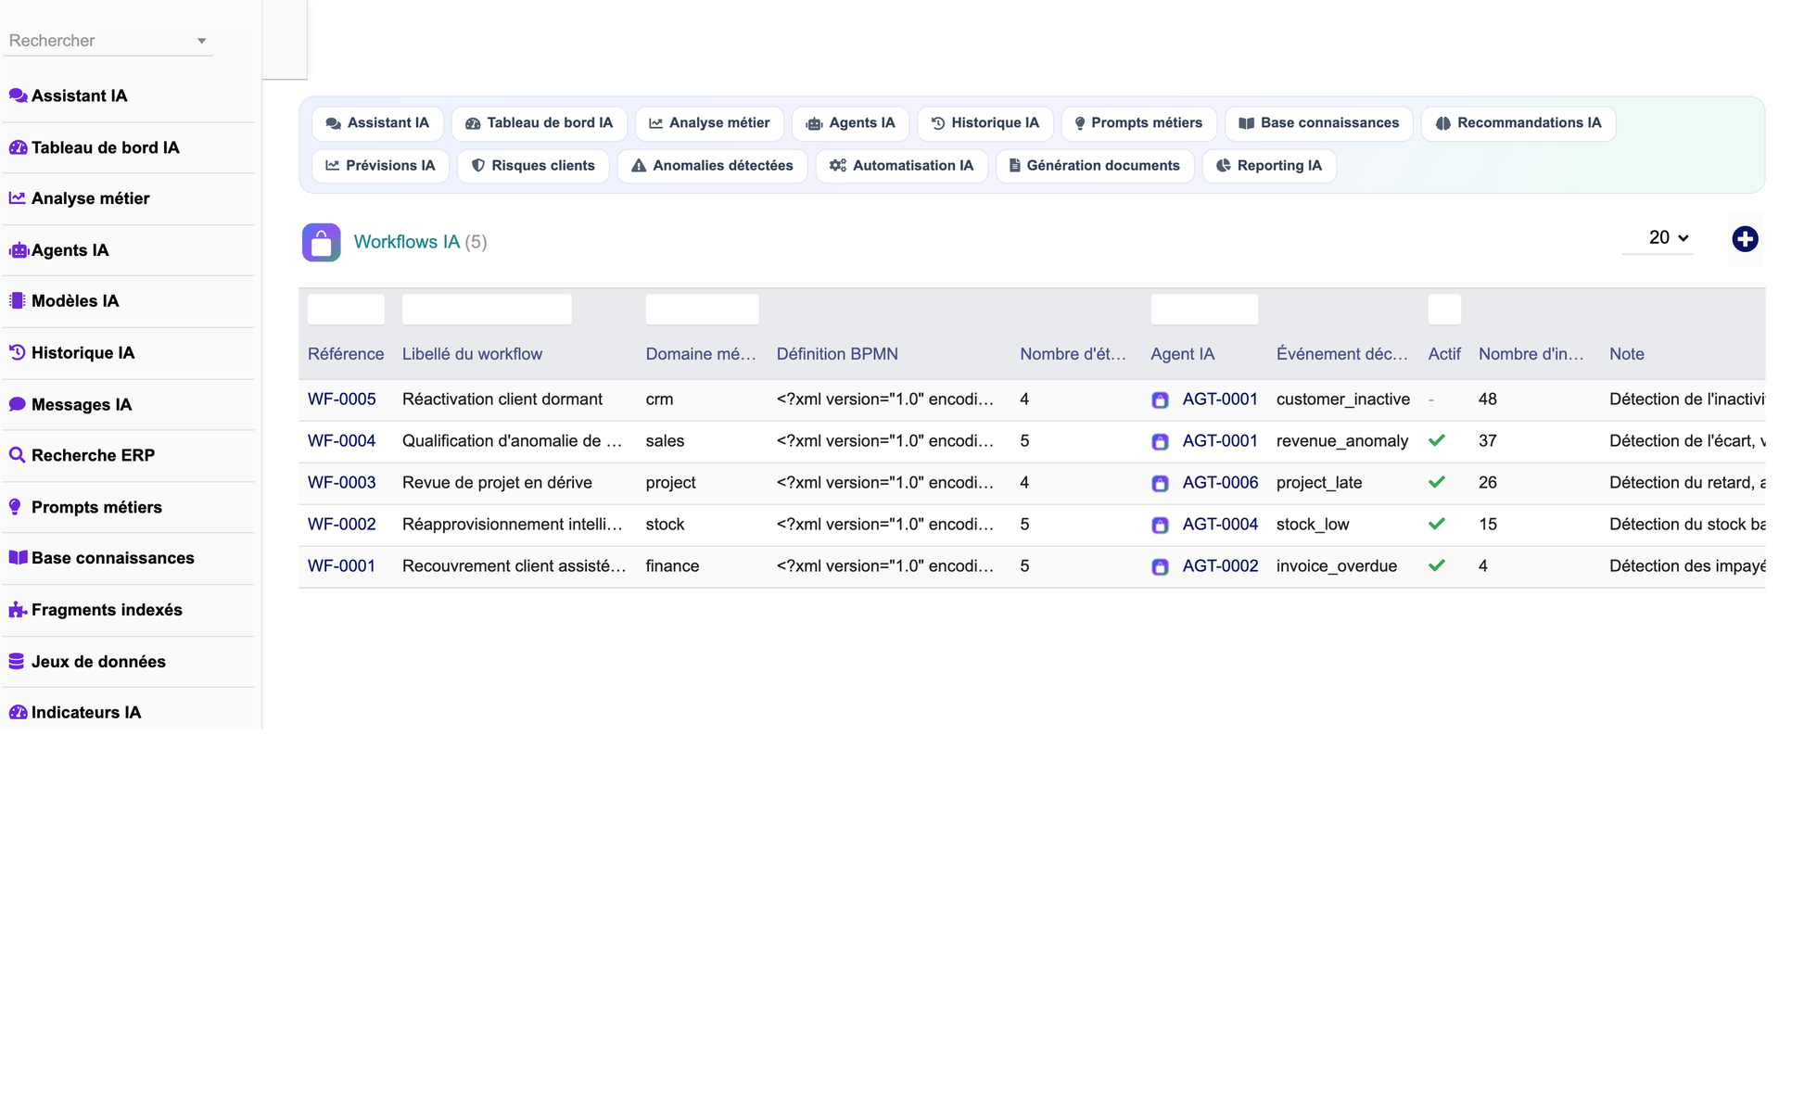Open workflow link WF-0004

click(x=341, y=441)
